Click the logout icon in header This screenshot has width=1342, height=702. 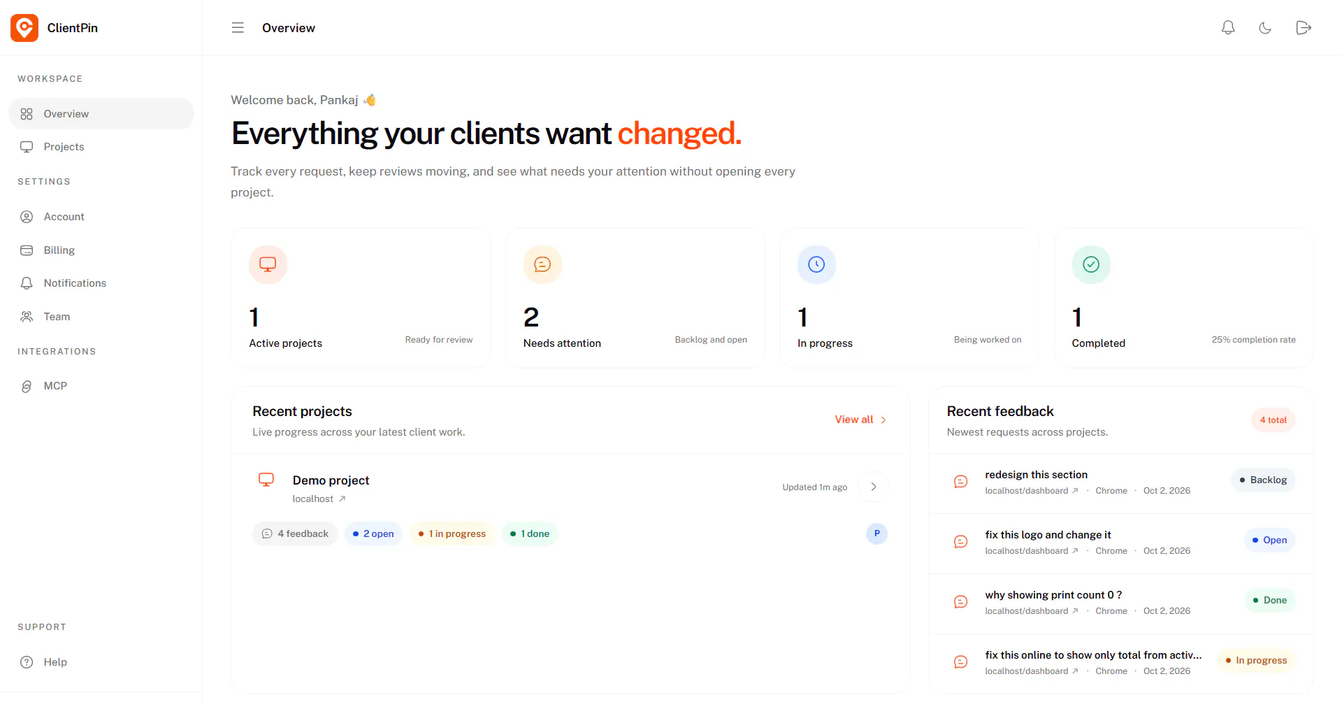tap(1303, 28)
